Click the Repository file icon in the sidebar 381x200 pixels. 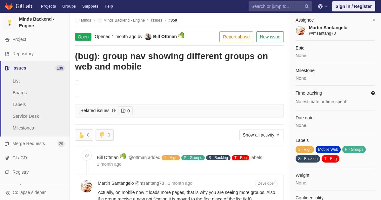[x=7, y=54]
